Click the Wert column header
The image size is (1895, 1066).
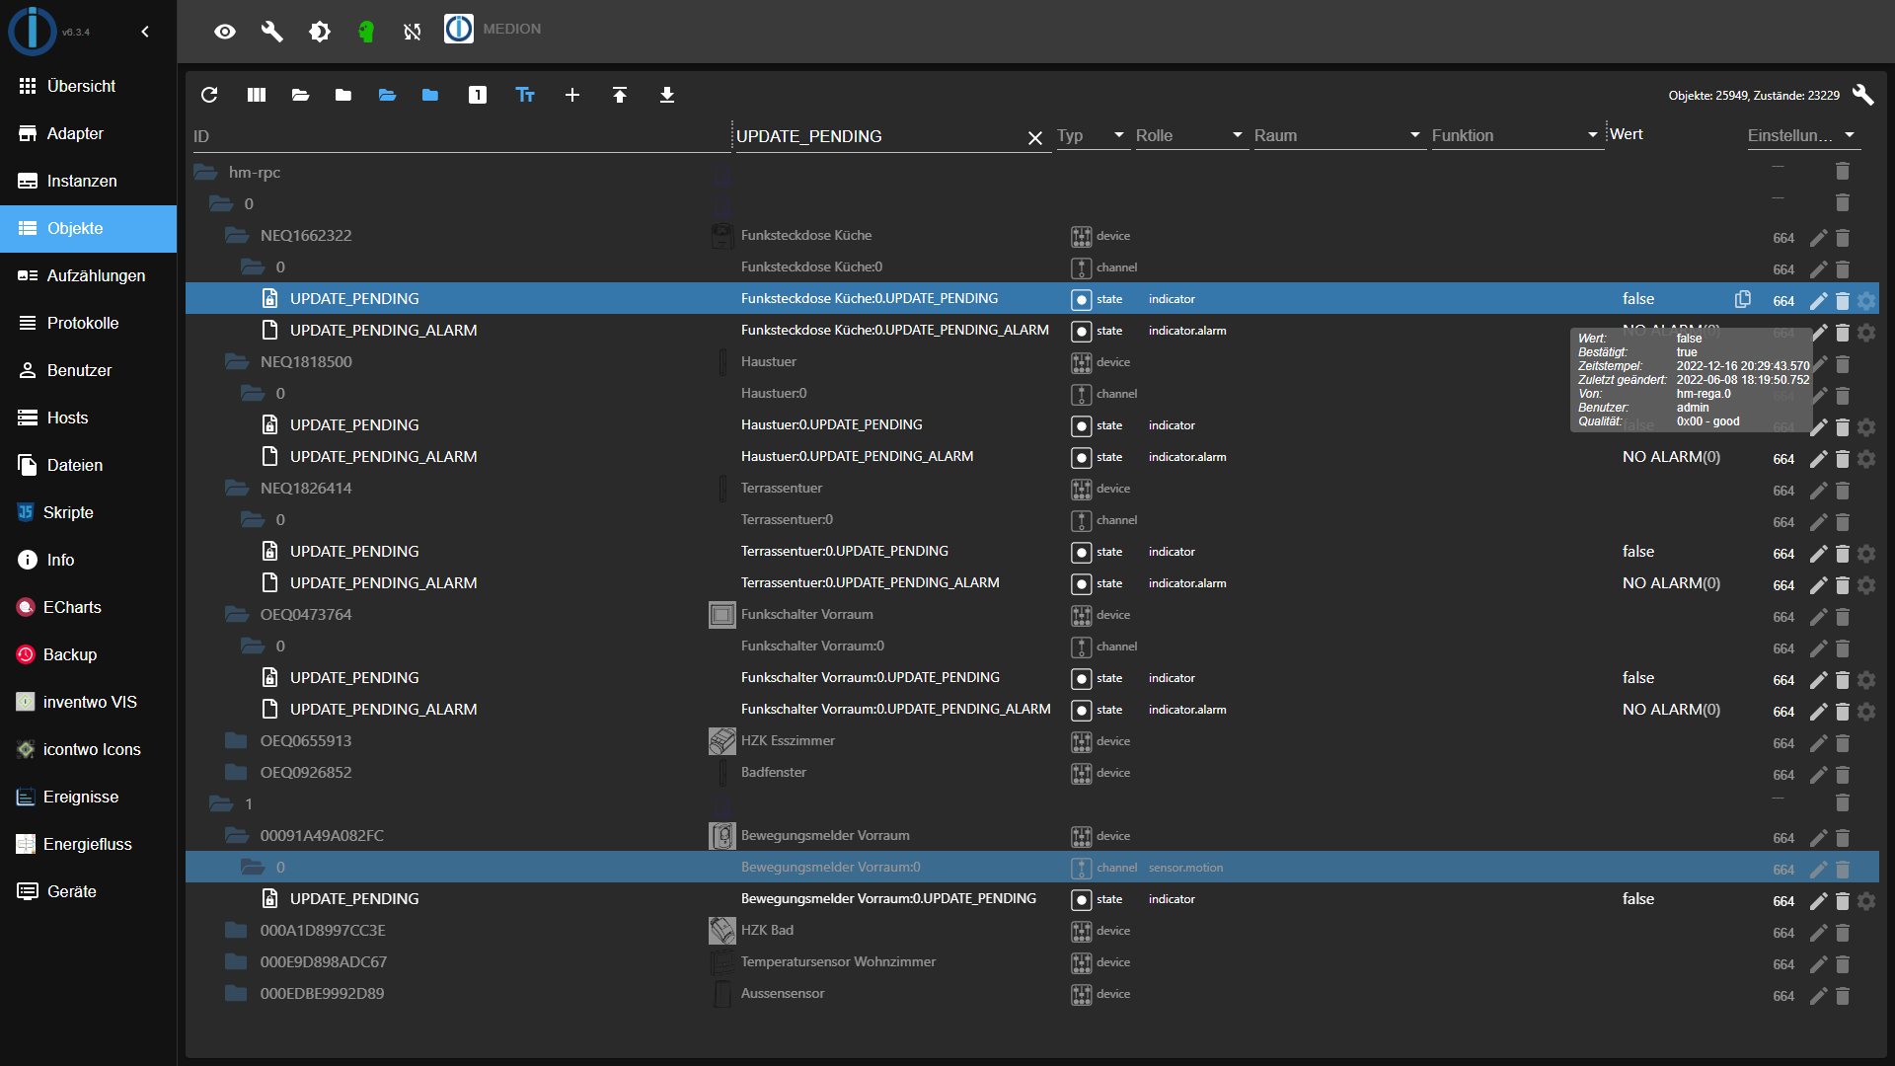(1627, 134)
